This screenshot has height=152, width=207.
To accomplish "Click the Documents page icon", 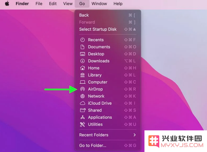I will coord(83,47).
